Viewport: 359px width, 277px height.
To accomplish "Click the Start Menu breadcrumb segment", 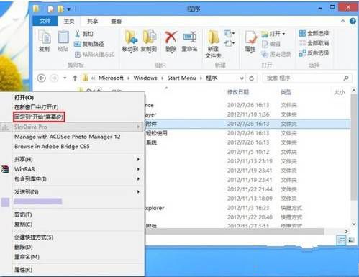I will pos(181,78).
